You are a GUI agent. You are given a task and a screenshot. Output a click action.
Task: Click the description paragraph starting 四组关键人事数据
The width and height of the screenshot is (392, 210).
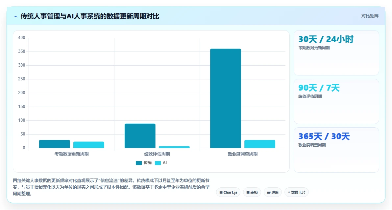click(111, 187)
